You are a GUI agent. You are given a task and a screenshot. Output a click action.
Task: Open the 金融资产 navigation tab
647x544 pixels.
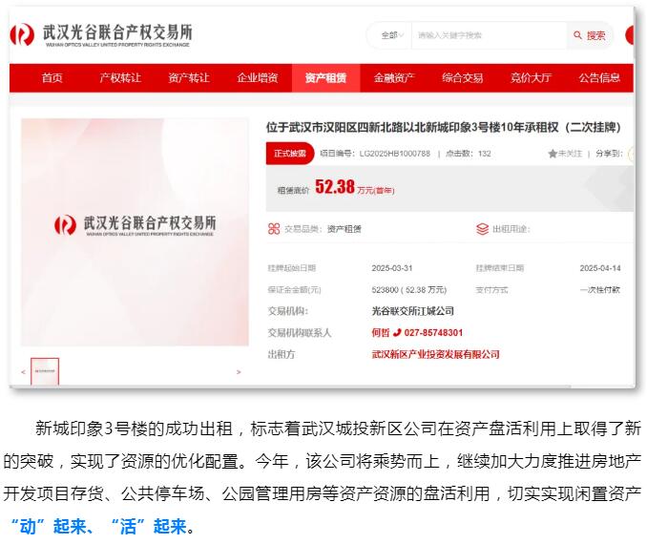point(394,78)
